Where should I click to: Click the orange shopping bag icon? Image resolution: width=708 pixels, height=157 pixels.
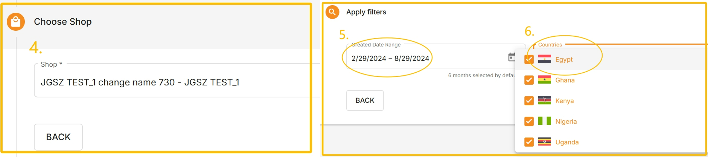[x=16, y=22]
